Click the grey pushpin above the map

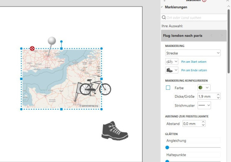(52, 41)
